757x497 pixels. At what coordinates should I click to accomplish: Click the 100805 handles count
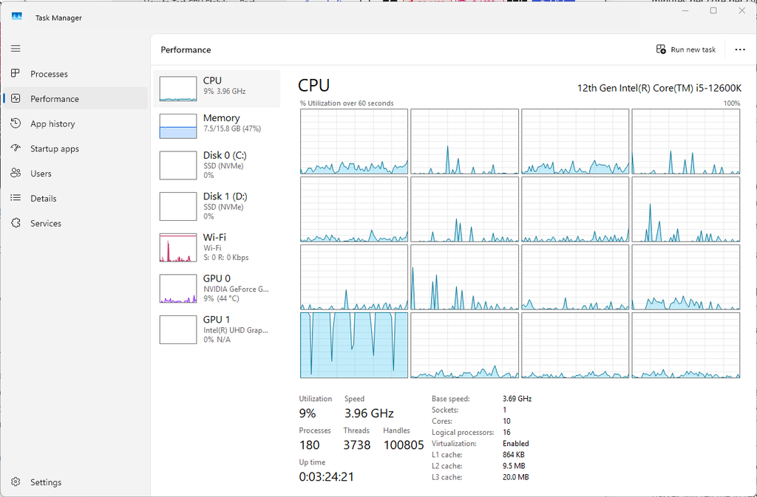pos(404,445)
